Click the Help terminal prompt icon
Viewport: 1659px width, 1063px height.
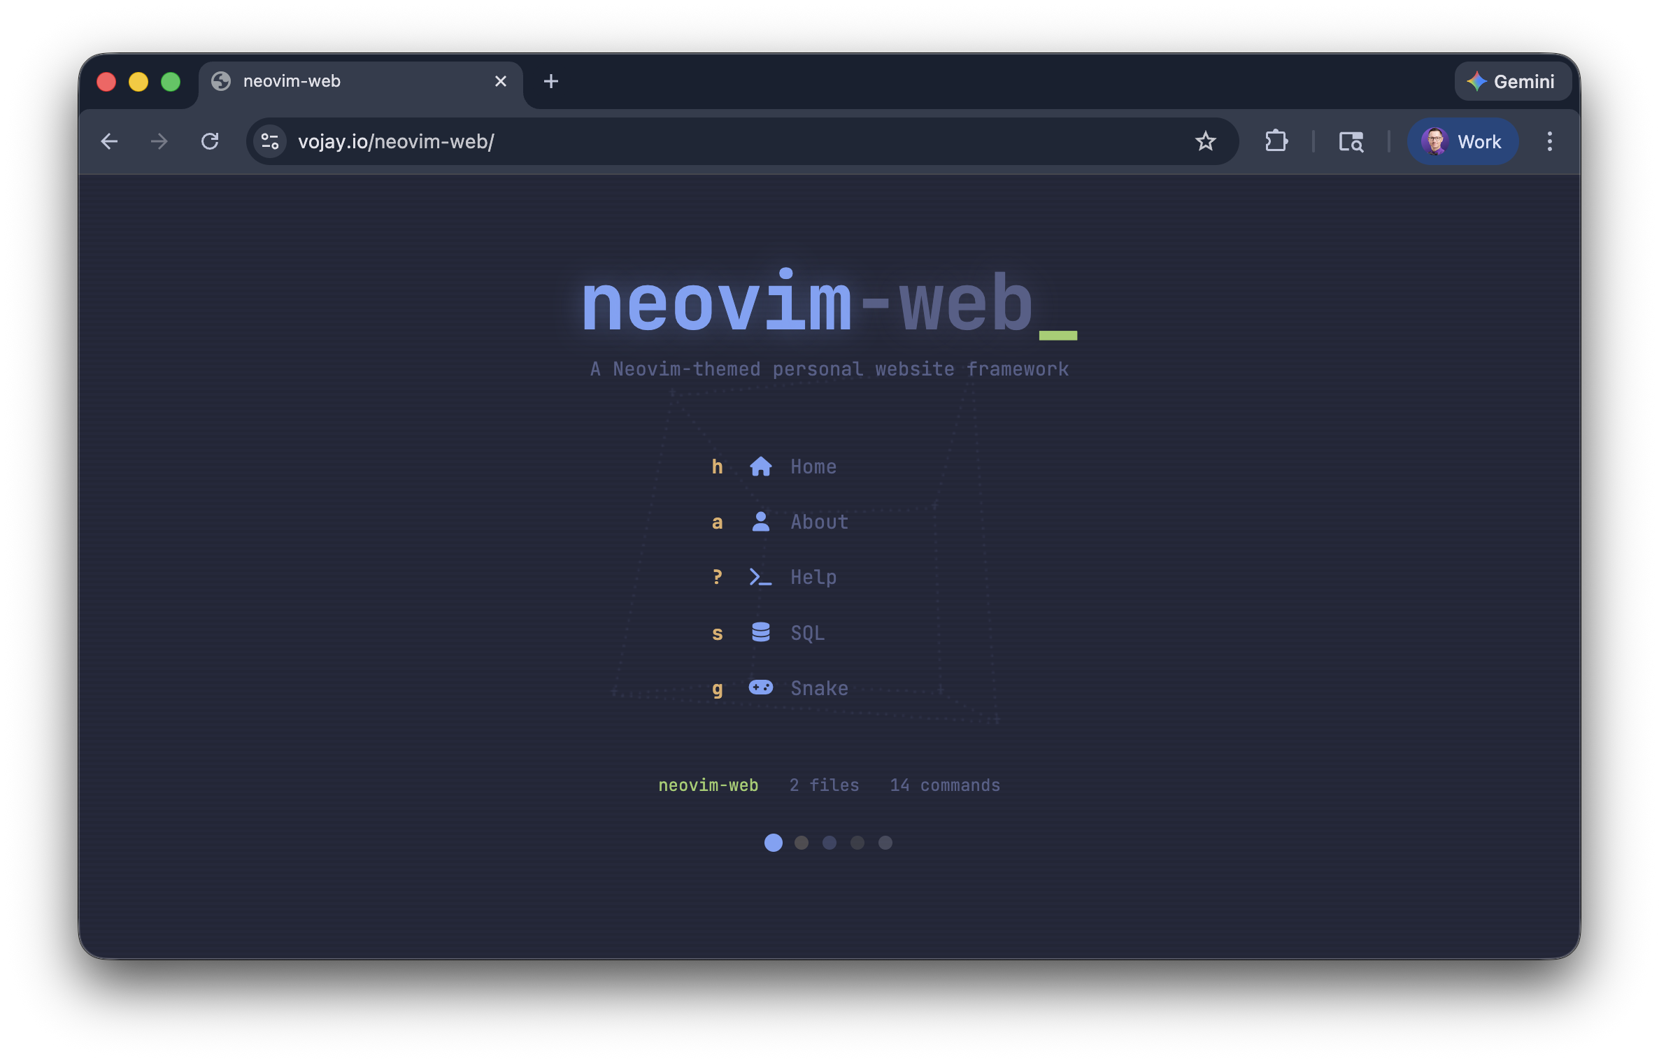coord(760,577)
